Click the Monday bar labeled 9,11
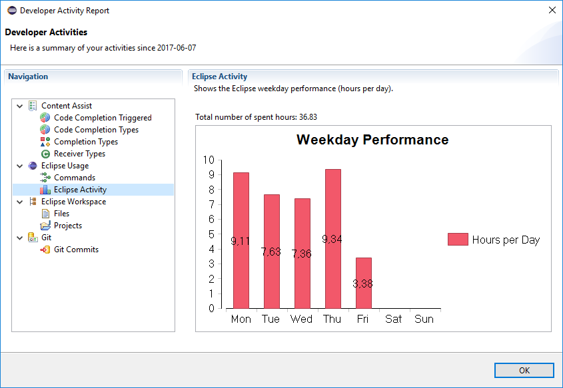563x388 pixels. point(241,241)
